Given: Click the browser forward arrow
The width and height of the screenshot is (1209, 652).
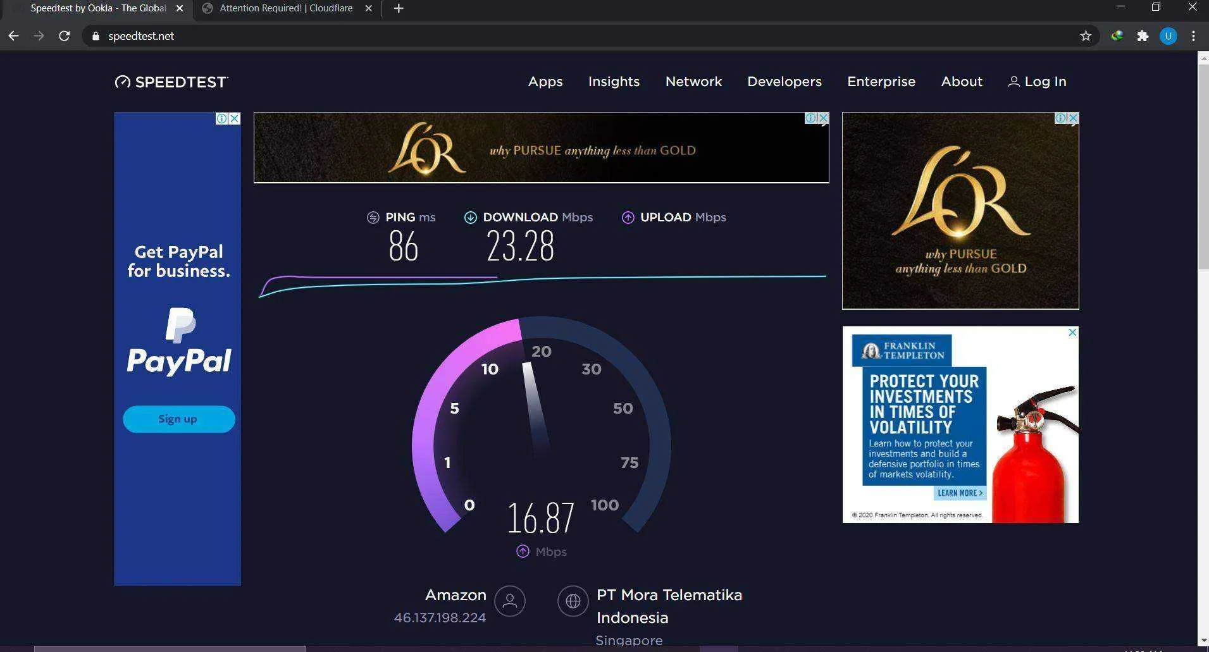Looking at the screenshot, I should click(39, 36).
